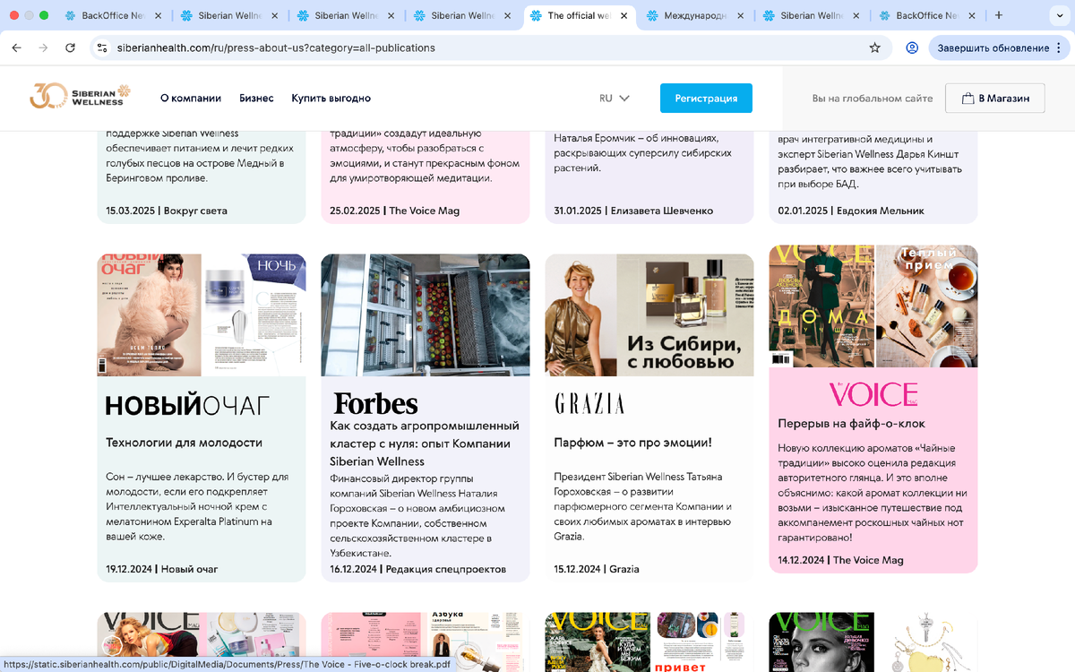Expand the tab search dropdown arrow
Viewport: 1075px width, 672px height.
pyautogui.click(x=1059, y=15)
